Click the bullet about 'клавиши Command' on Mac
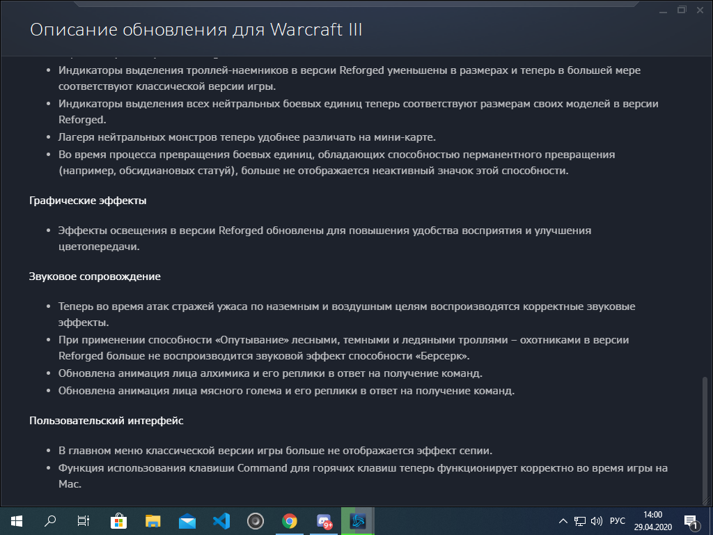713x535 pixels. (363, 476)
